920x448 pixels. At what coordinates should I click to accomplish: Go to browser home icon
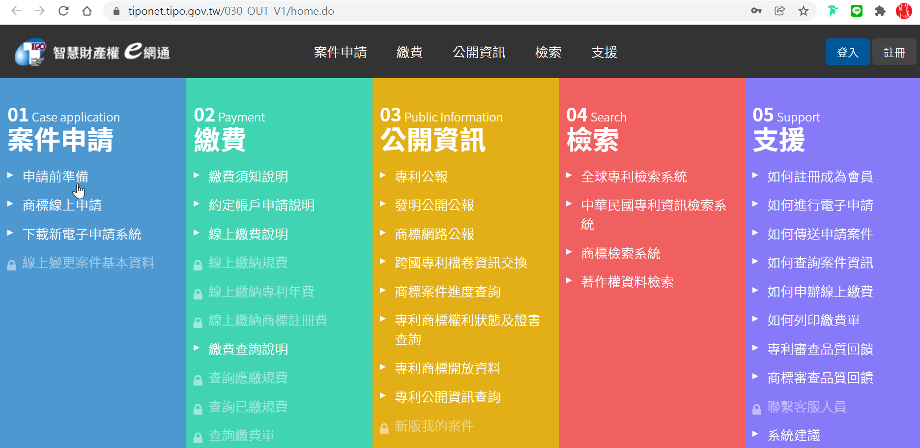(x=87, y=11)
